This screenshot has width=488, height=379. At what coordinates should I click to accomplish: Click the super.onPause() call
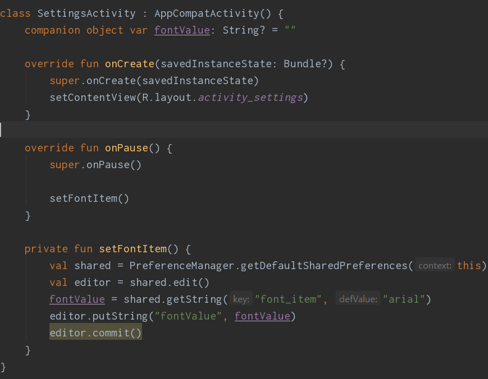(95, 165)
